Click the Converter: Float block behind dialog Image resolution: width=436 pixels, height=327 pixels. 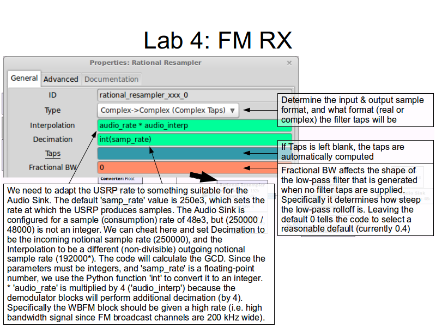click(117, 178)
